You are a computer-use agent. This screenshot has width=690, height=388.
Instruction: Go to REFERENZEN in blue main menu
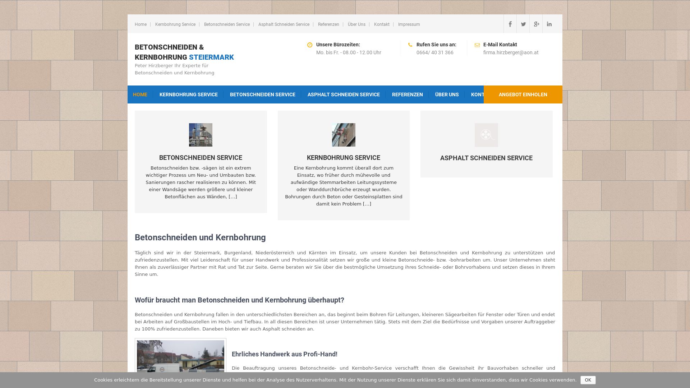point(408,94)
